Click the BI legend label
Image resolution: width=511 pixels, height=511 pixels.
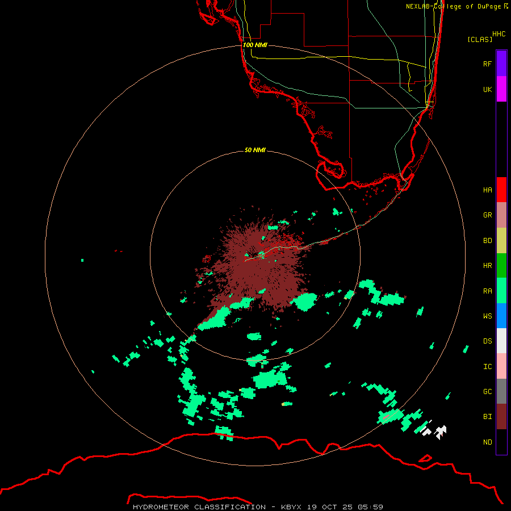(x=487, y=417)
